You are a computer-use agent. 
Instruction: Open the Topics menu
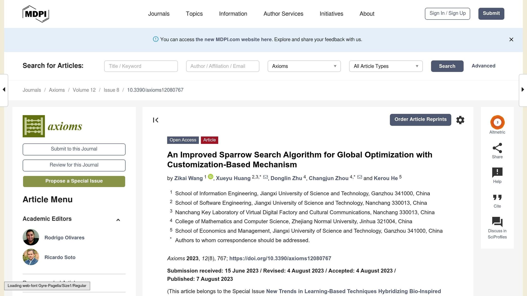click(194, 14)
